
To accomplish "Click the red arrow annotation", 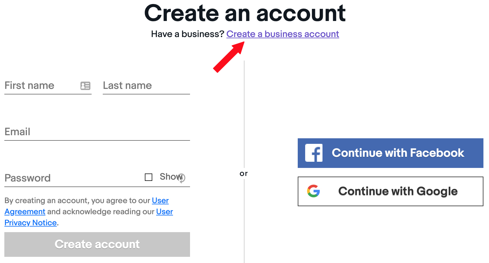I will [229, 57].
